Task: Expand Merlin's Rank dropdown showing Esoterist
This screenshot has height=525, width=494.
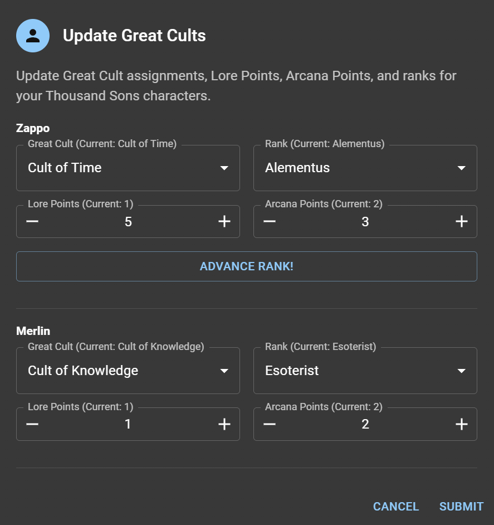Action: click(365, 371)
